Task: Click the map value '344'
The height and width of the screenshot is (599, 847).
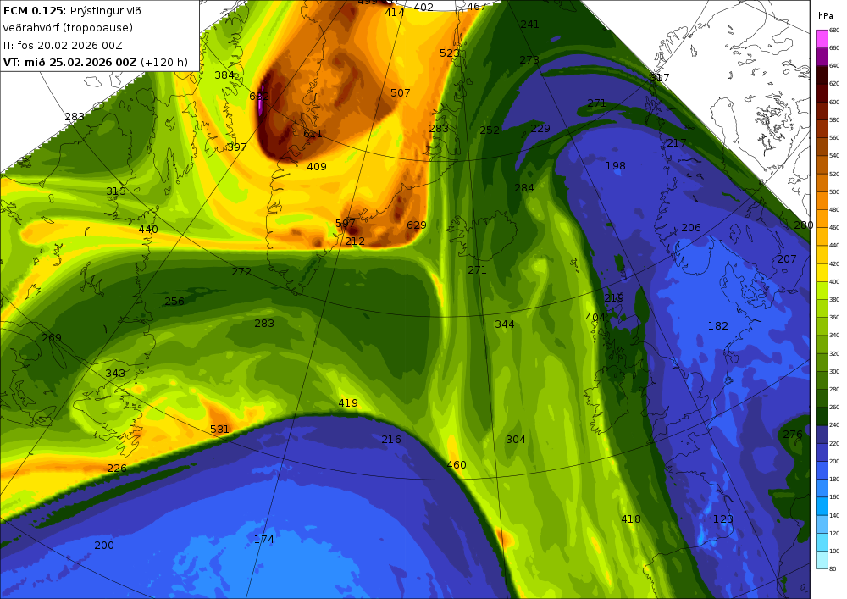Action: [x=505, y=324]
